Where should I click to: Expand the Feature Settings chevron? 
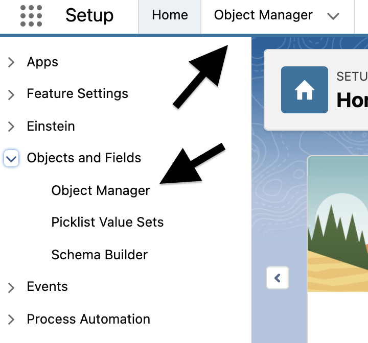coord(11,95)
